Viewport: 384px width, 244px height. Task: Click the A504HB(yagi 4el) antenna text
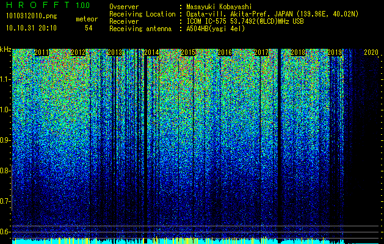[216, 29]
